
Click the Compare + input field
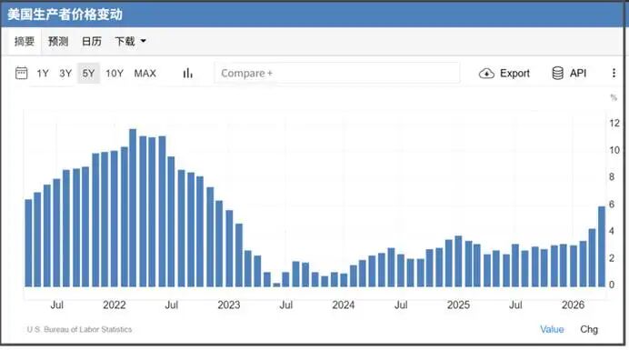point(337,73)
